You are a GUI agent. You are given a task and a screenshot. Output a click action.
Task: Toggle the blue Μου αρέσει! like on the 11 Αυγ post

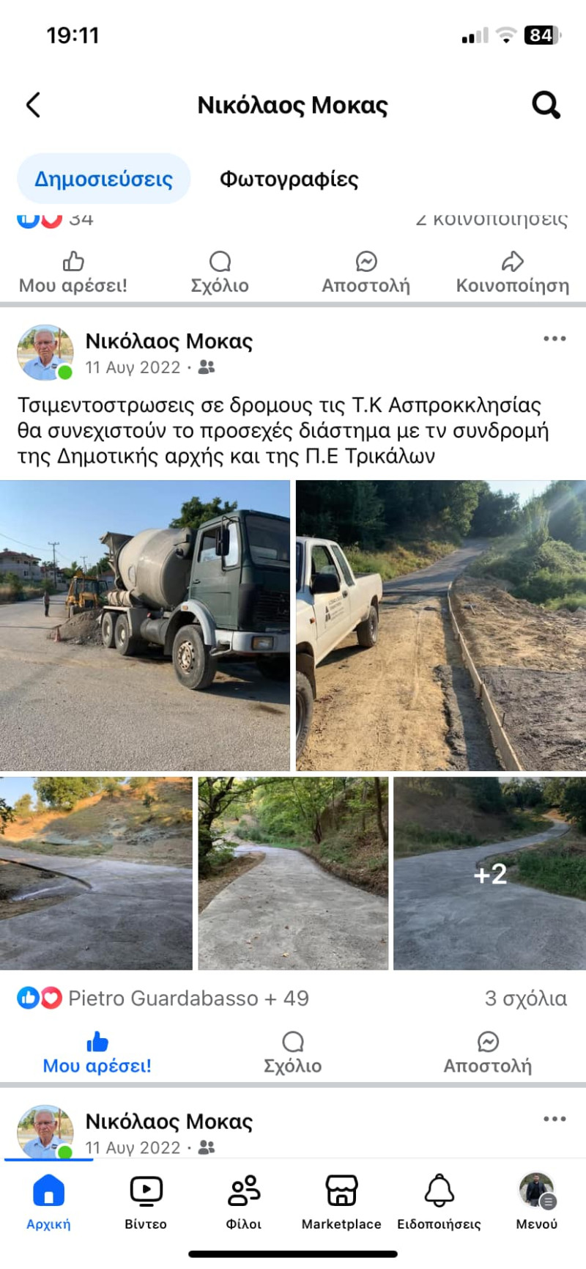(x=97, y=1053)
